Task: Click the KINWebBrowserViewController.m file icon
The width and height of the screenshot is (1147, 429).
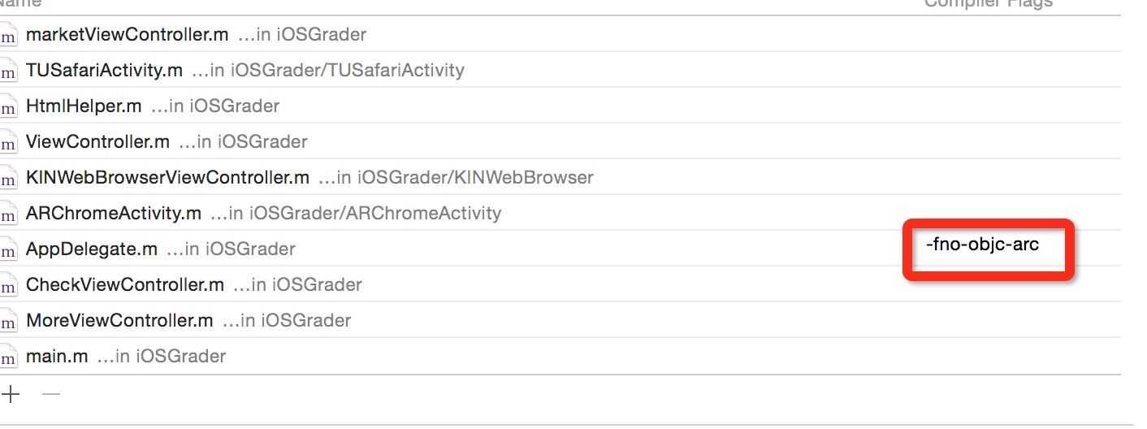Action: point(7,178)
